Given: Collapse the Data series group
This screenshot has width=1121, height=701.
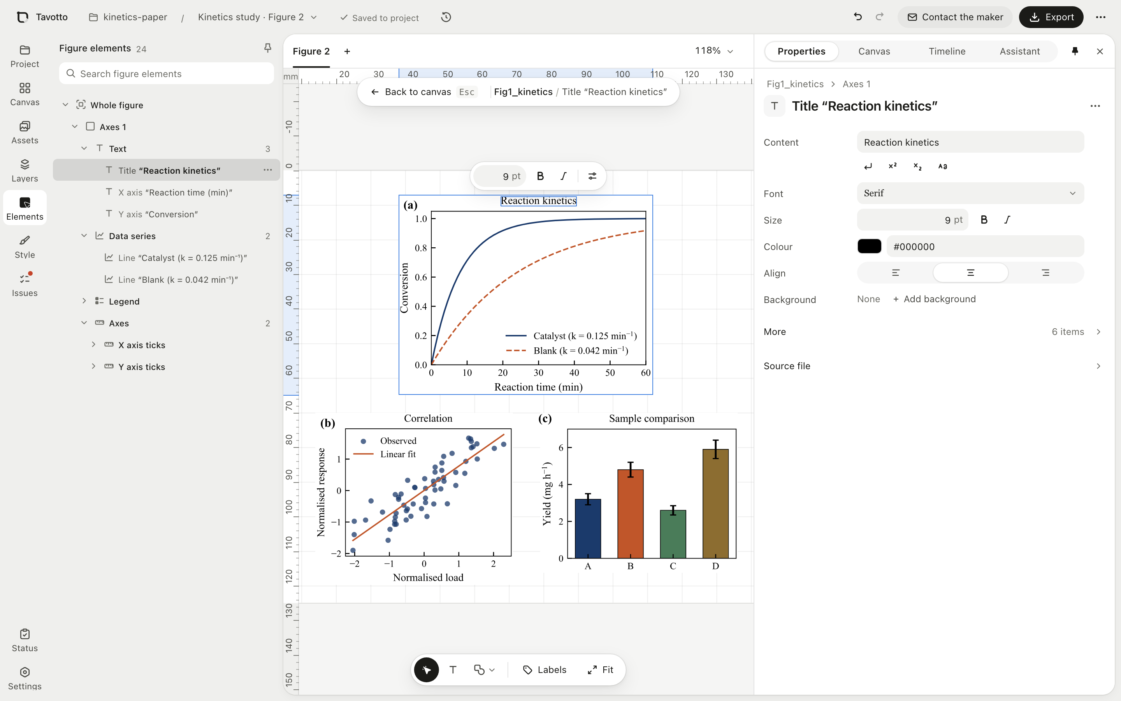Looking at the screenshot, I should coord(84,236).
